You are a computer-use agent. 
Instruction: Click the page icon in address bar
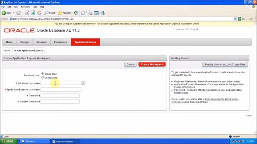(11, 19)
